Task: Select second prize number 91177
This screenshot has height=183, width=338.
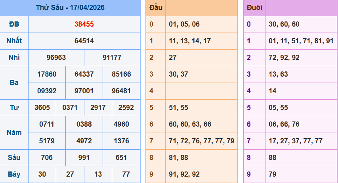Action: point(112,58)
